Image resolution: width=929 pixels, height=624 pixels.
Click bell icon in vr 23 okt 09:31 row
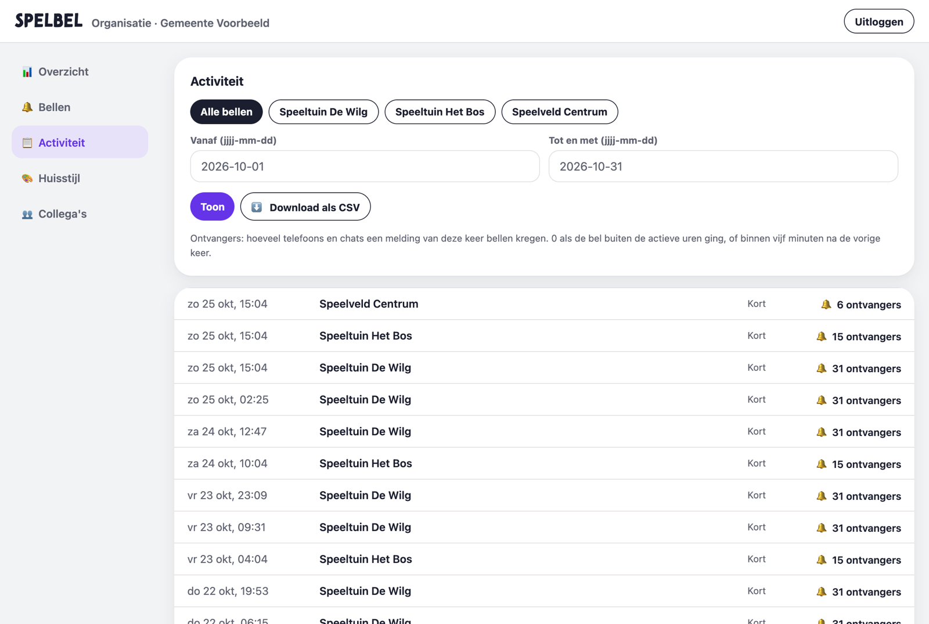822,528
